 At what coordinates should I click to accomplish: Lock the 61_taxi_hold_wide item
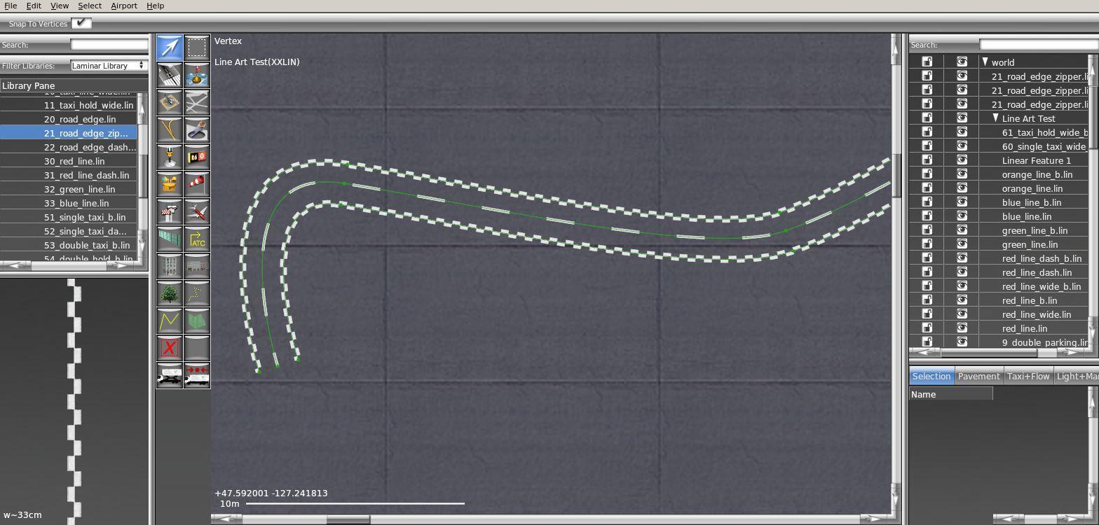pos(927,132)
